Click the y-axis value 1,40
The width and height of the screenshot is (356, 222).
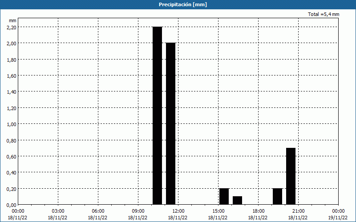coord(12,92)
